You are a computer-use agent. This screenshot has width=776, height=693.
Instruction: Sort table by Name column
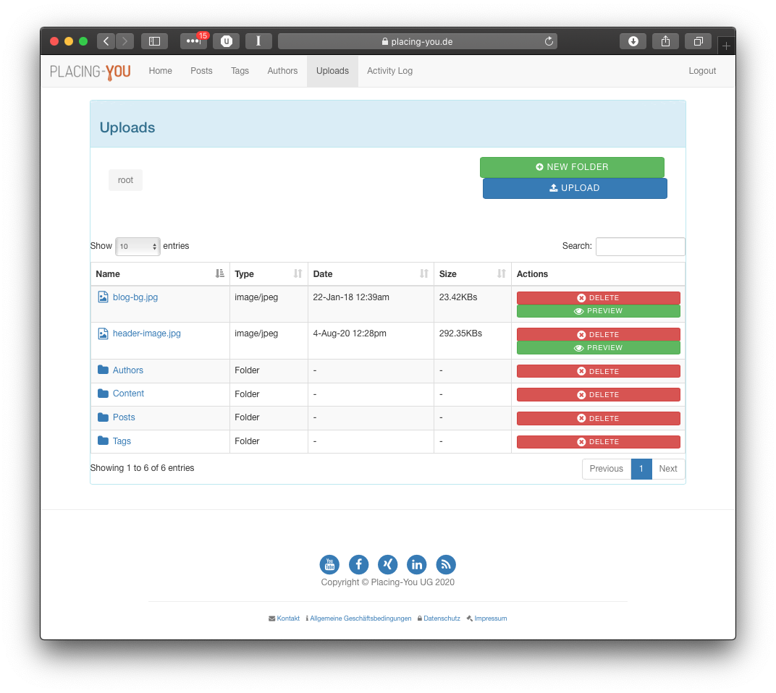(x=159, y=274)
